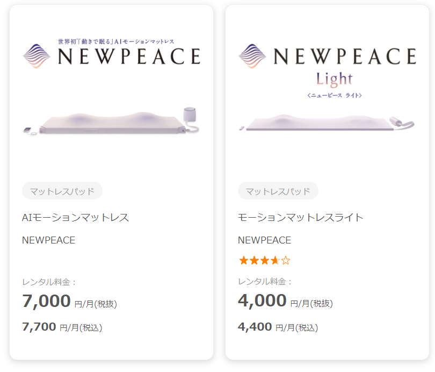Click the 7,700 円/月 tax-included price
This screenshot has height=372, width=435.
[62, 327]
